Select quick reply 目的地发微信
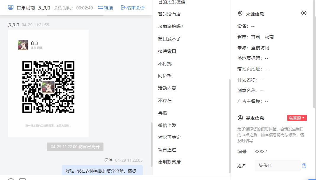This screenshot has width=316, height=180. (172, 2)
